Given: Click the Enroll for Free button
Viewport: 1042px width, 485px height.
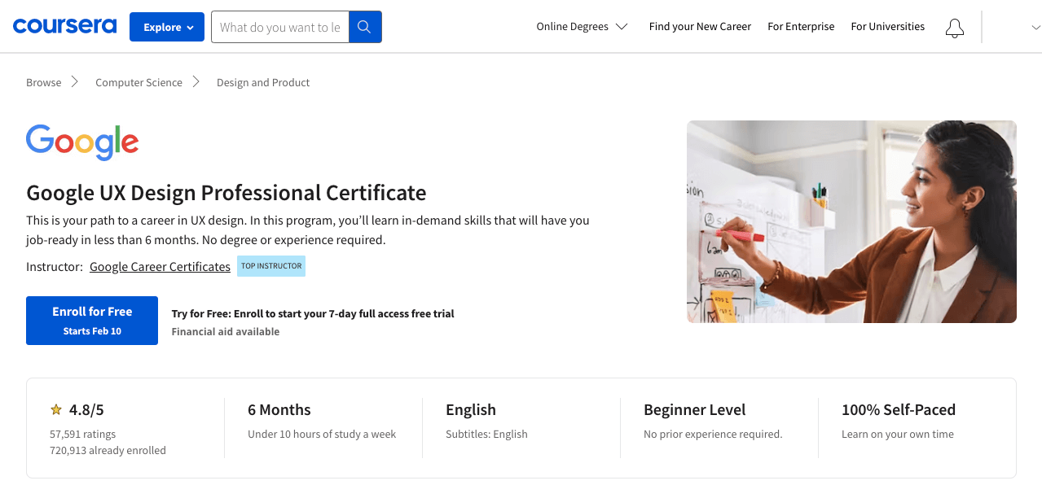Looking at the screenshot, I should [x=92, y=321].
